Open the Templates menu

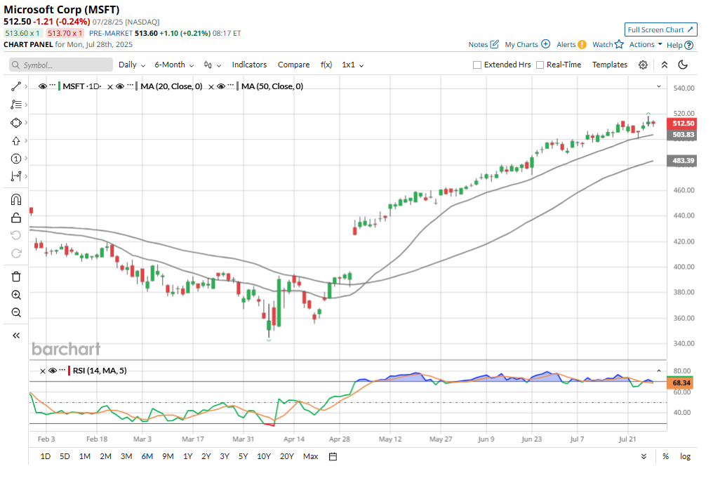coord(610,65)
